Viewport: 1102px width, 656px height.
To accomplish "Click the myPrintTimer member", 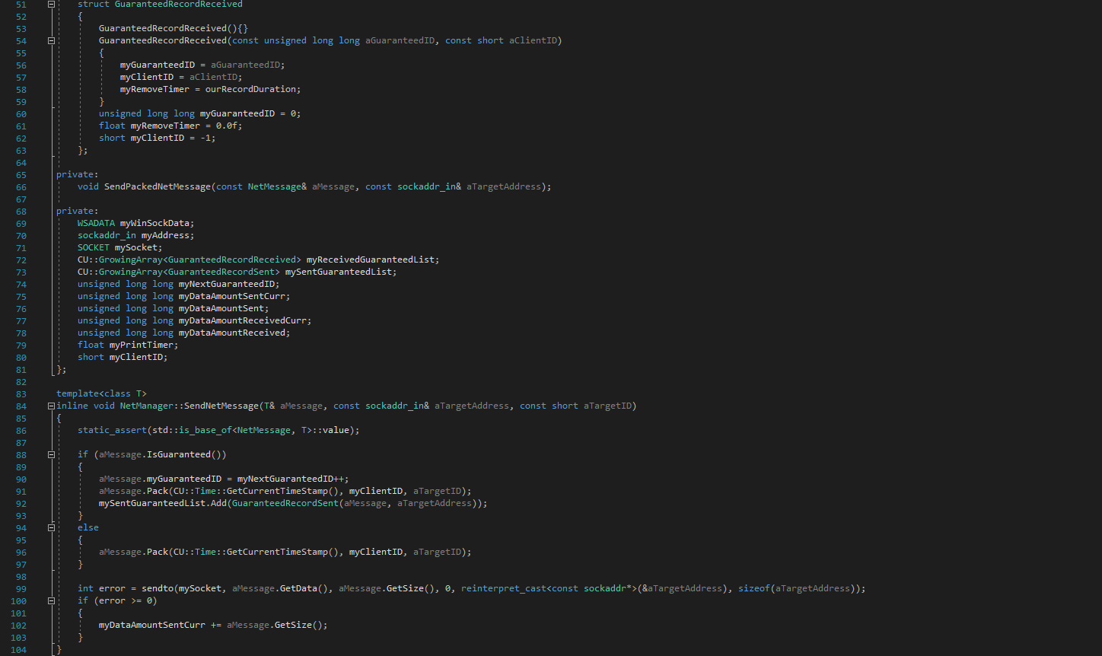I will [142, 345].
